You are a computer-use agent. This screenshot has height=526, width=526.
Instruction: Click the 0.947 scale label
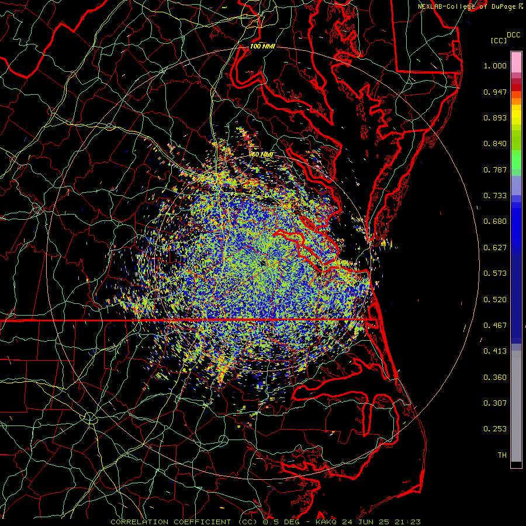pos(495,92)
